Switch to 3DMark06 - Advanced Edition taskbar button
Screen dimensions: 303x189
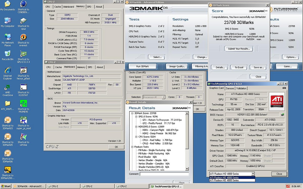click(29, 186)
